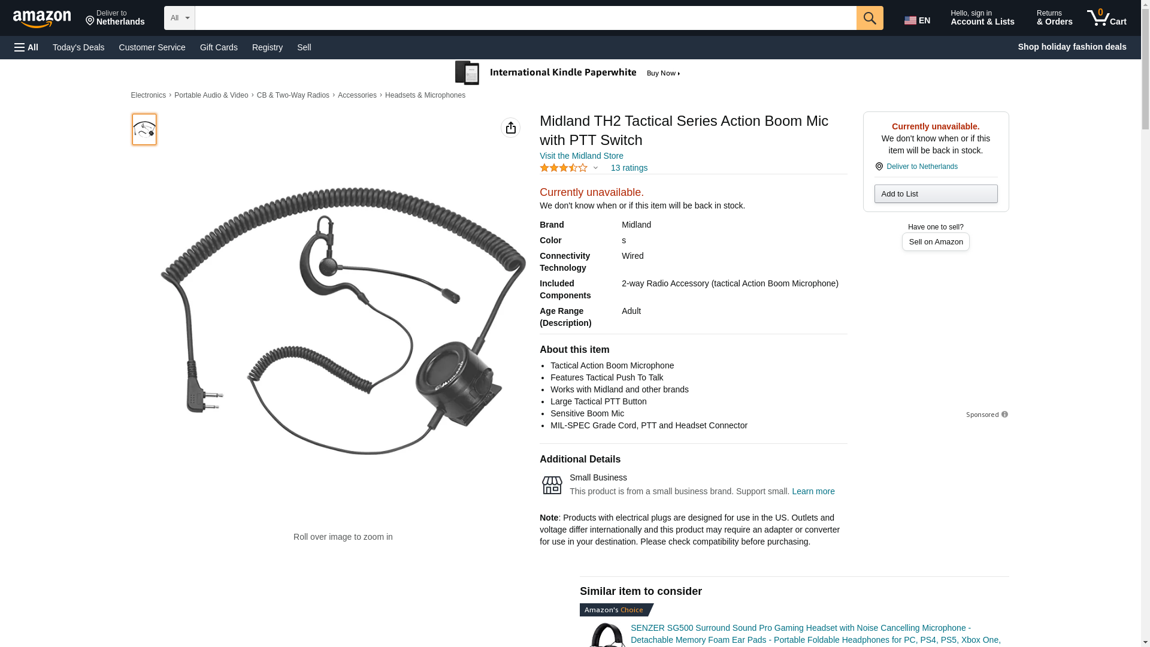
Task: Open Today's Deals in the nav bar
Action: [x=78, y=47]
